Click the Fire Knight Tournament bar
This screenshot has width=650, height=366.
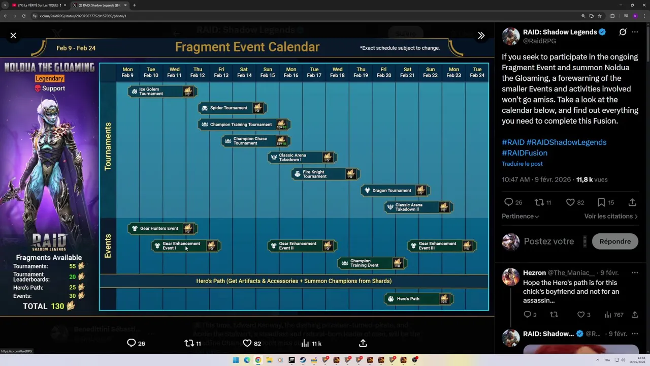326,174
